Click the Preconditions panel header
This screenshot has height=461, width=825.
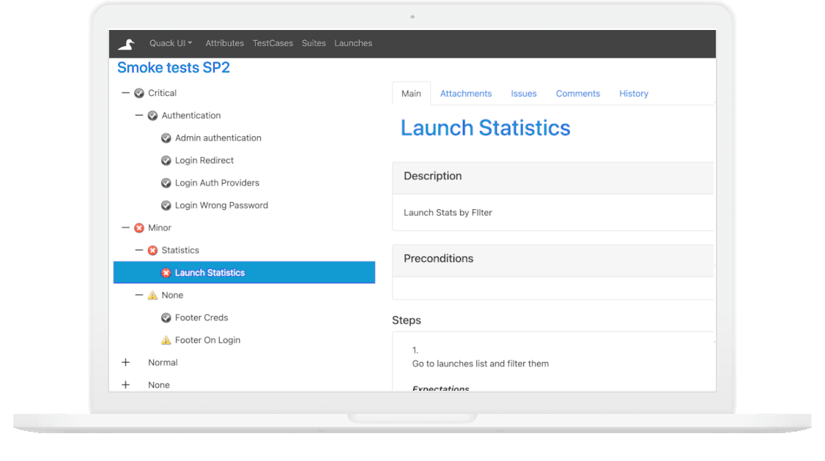[553, 261]
